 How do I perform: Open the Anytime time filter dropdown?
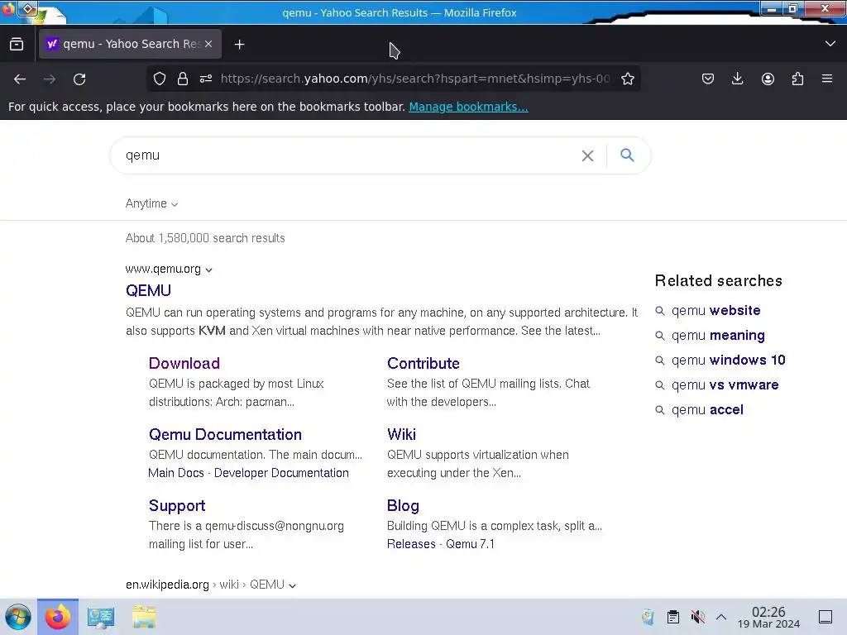pyautogui.click(x=152, y=203)
